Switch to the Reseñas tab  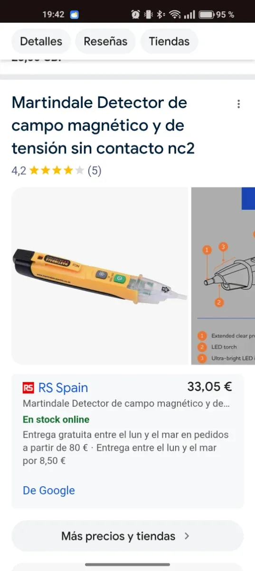(105, 41)
